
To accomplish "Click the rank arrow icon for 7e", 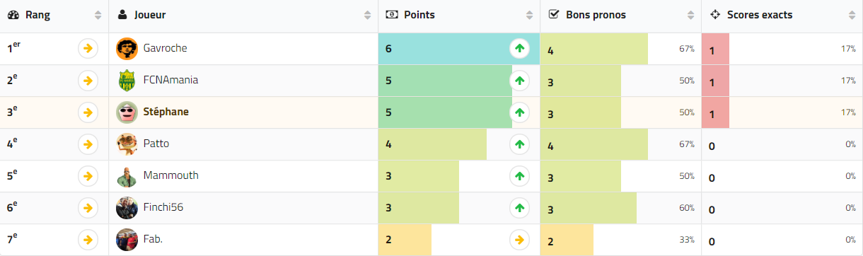I will [x=88, y=240].
